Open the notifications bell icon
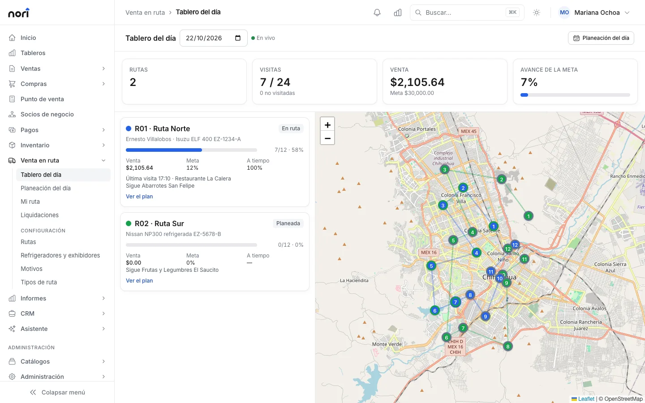This screenshot has width=645, height=403. tap(377, 13)
